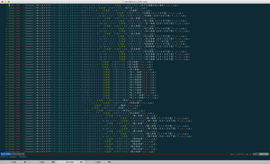
Task: Click "マルヤマニシマチ" on line 43
Action: [91, 113]
